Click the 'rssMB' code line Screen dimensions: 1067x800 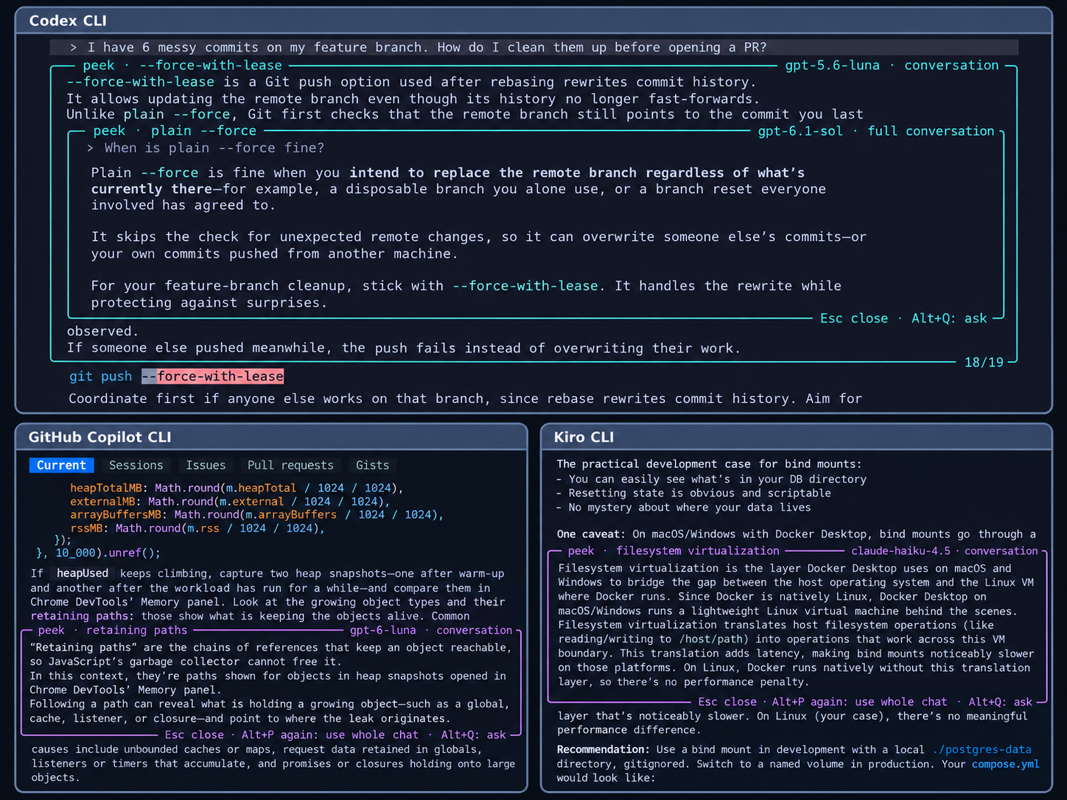click(197, 528)
